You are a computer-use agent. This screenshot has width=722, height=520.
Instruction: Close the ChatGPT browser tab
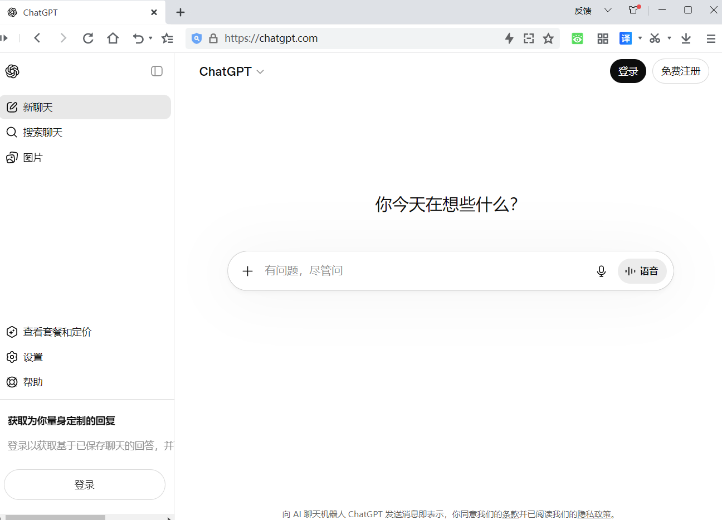pos(154,12)
